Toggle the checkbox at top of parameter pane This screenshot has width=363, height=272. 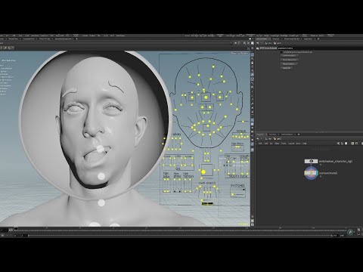pyautogui.click(x=281, y=52)
